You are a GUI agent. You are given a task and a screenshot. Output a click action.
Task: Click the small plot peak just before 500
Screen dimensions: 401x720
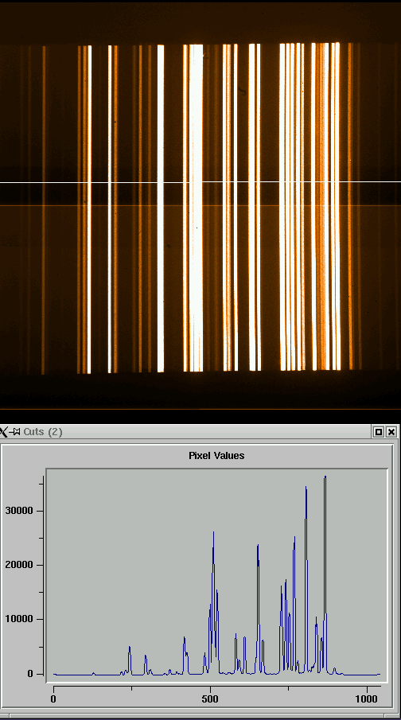click(x=204, y=654)
